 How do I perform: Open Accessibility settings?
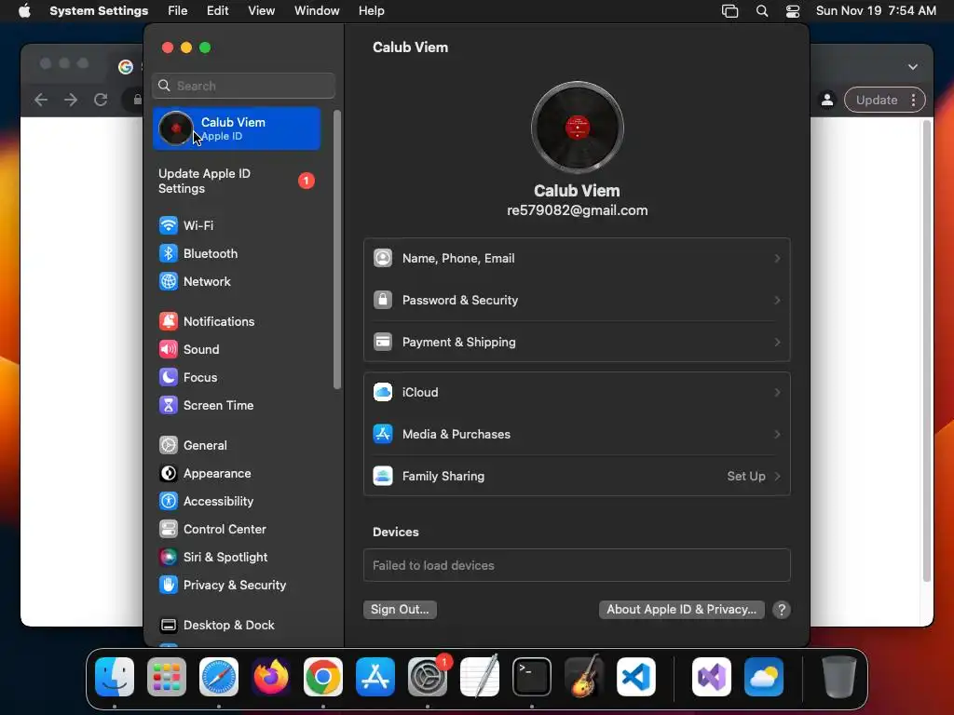238,502
